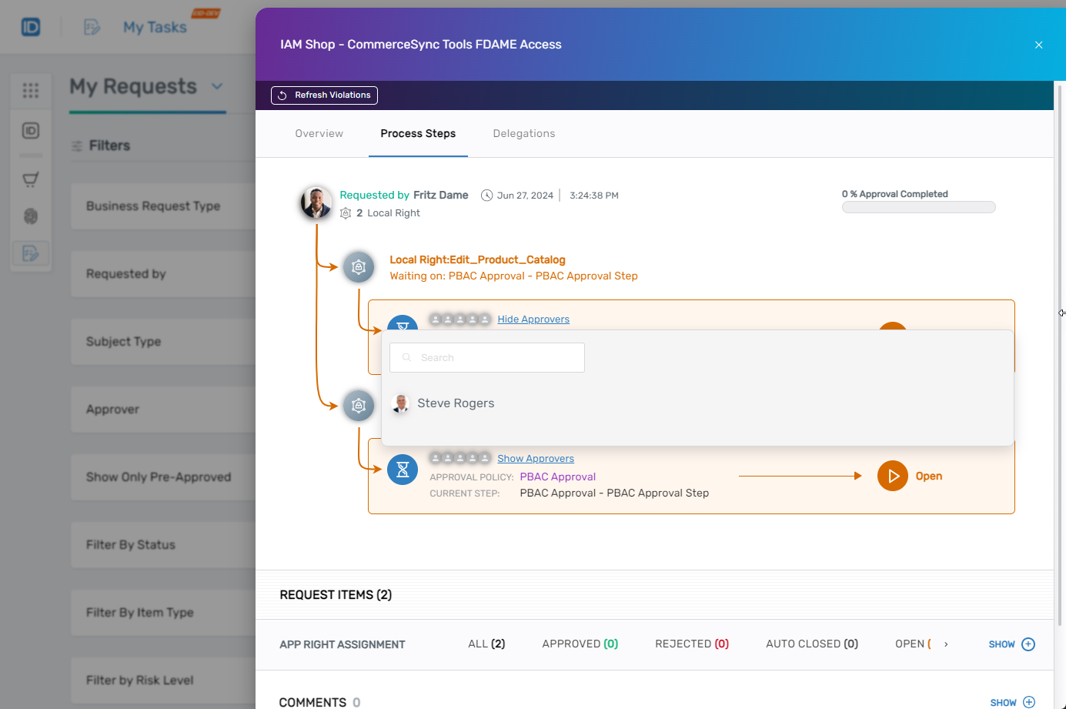1066x709 pixels.
Task: Select the gear icon beside Local Right Edit_Product_Catalog
Action: tap(359, 267)
